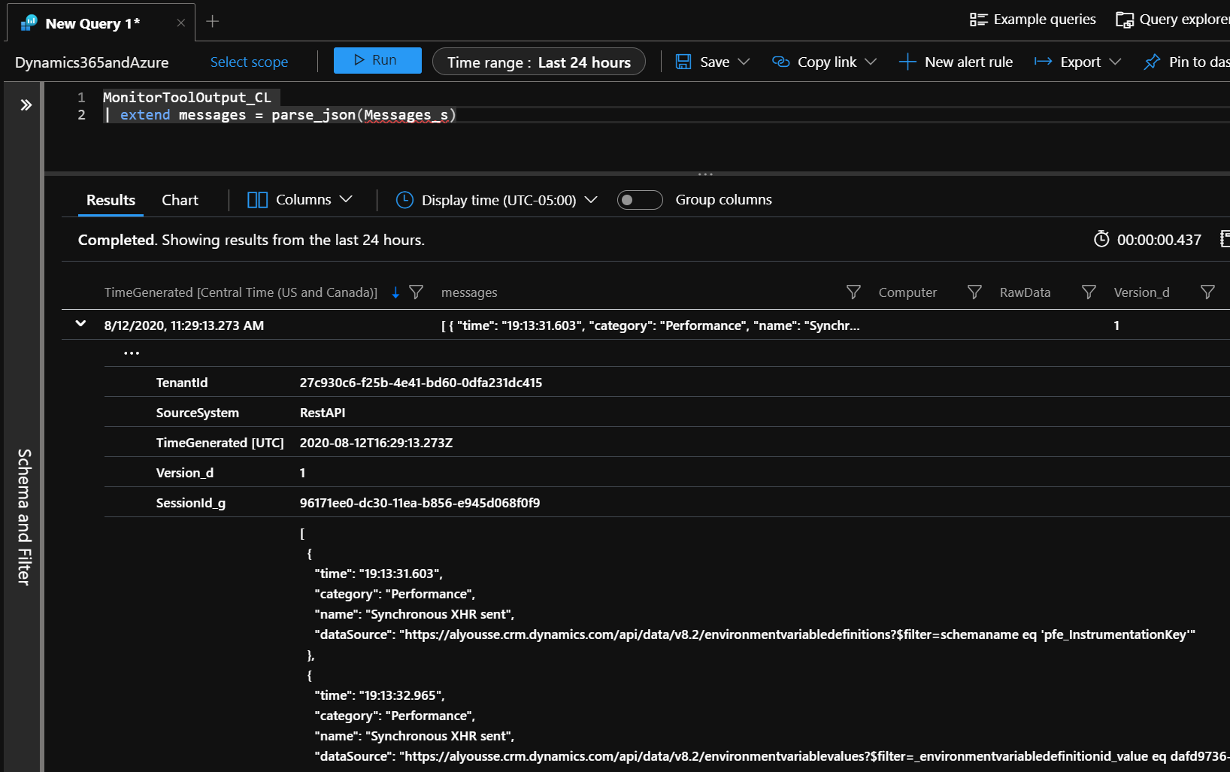Open the Time range selector
Screen dimensions: 1230x772
(x=539, y=62)
